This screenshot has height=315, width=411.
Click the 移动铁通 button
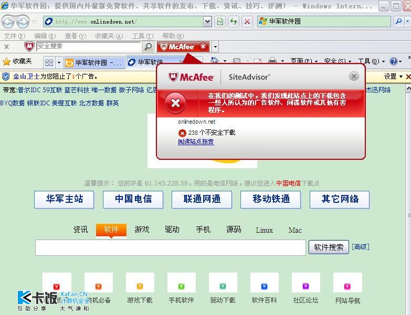[270, 199]
